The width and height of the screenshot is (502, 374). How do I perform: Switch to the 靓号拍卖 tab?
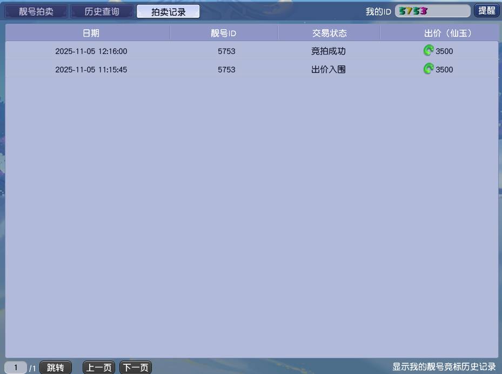(x=36, y=11)
